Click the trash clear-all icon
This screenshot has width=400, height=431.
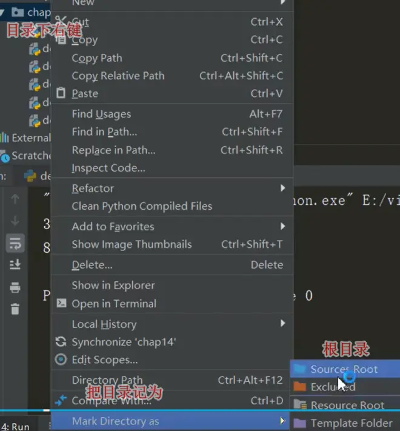pyautogui.click(x=15, y=309)
